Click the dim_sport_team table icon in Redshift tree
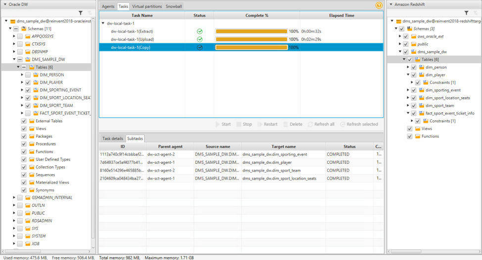The image size is (482, 260). point(422,106)
